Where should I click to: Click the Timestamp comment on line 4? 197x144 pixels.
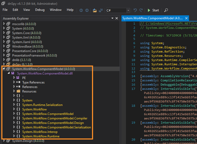(169, 35)
